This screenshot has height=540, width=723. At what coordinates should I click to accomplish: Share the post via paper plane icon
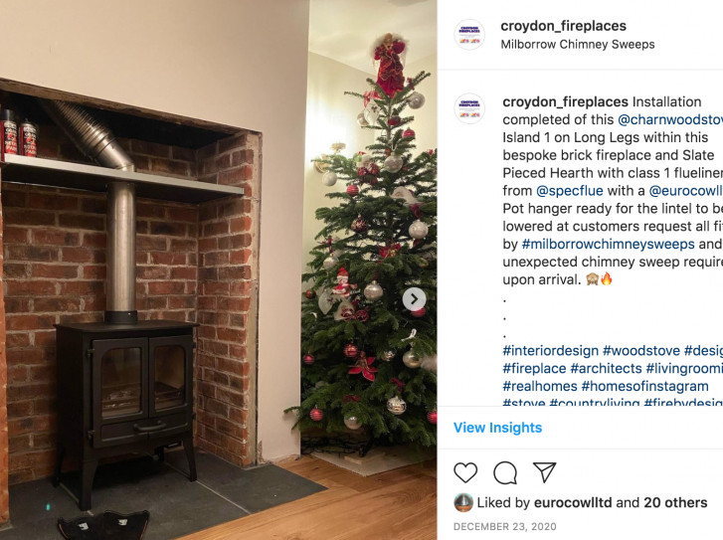[x=545, y=472]
